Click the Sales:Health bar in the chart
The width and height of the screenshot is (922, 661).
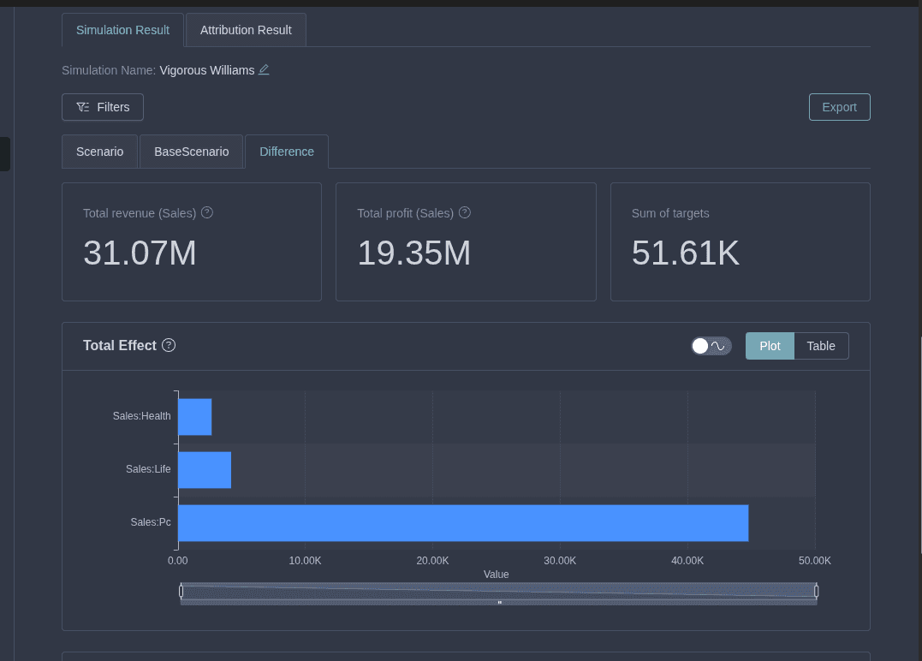(194, 416)
